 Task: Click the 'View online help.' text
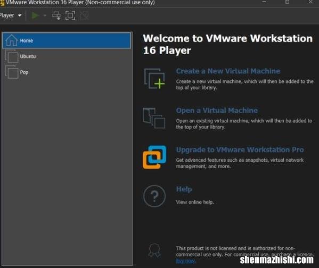click(195, 202)
